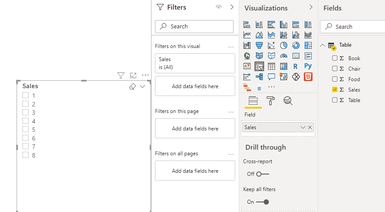Switch to the Fields tab of visualization
The height and width of the screenshot is (212, 385).
[253, 101]
